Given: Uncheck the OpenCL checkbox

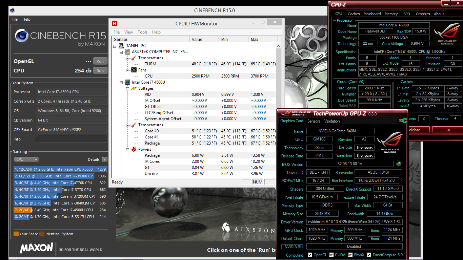Looking at the screenshot, I should 310,255.
